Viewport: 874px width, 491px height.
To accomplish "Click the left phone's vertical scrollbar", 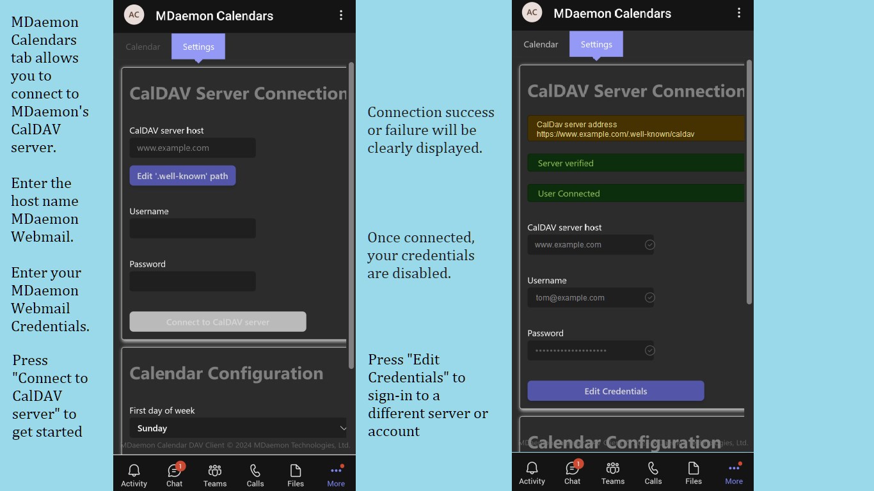I will [351, 215].
